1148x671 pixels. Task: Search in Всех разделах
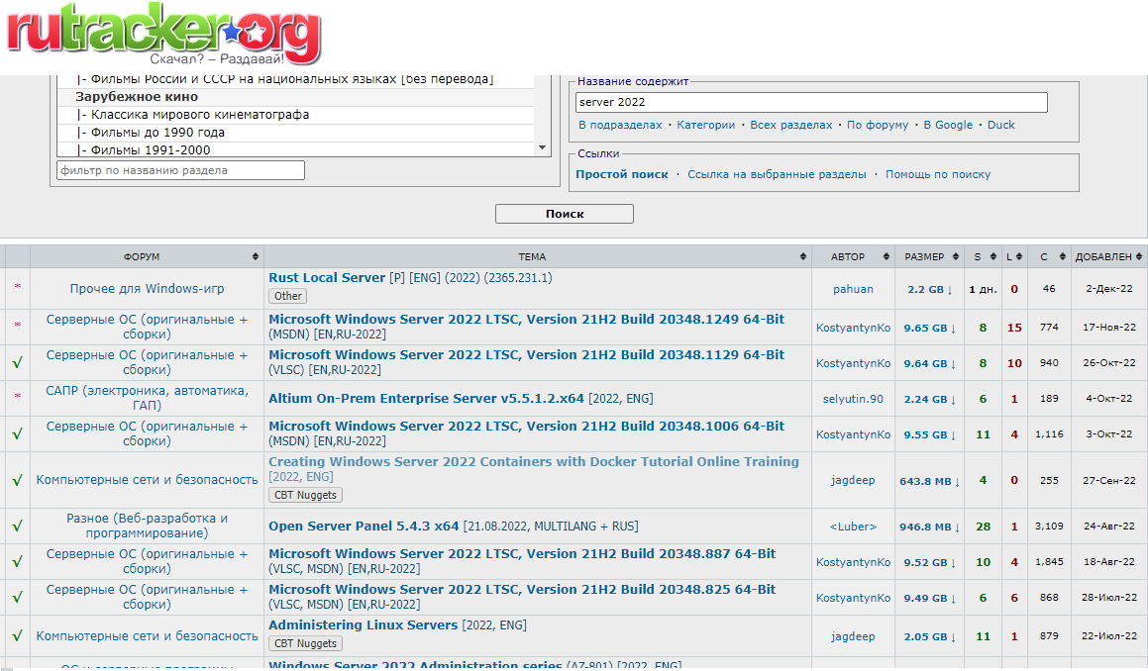790,125
